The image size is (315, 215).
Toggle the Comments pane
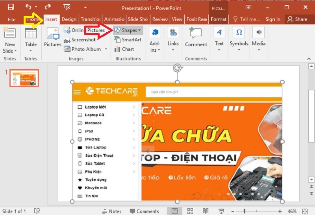144,211
